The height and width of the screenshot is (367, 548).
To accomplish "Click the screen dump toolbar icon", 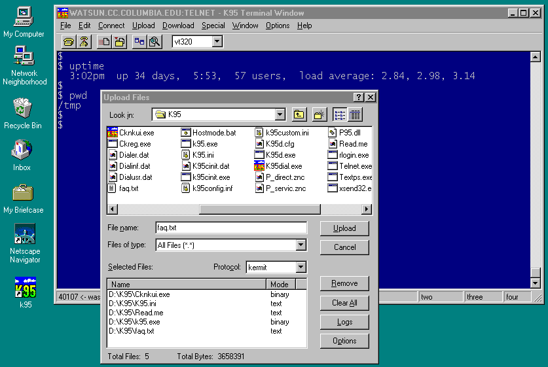I will [x=139, y=42].
